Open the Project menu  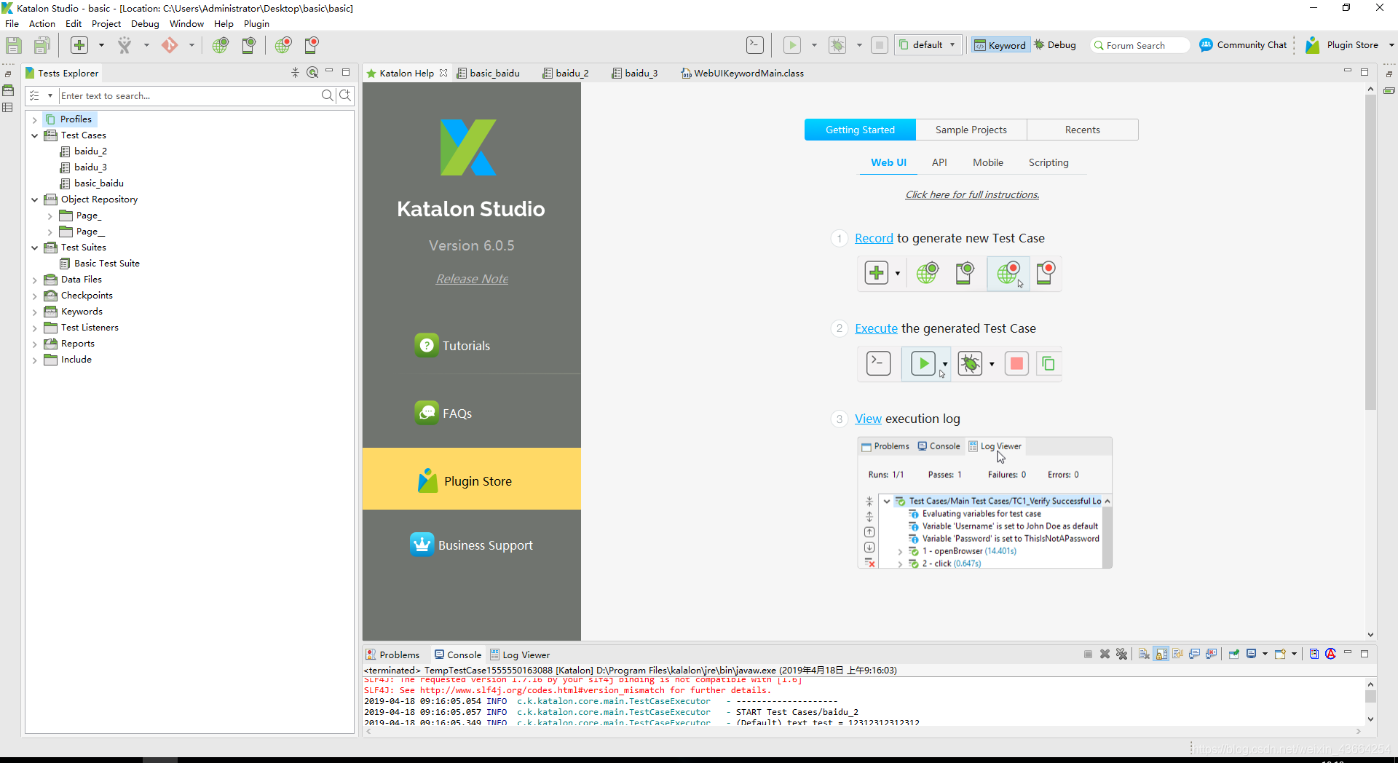click(106, 24)
